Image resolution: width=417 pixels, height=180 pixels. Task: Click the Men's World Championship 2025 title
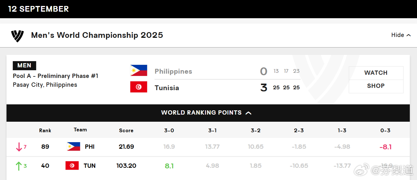point(97,35)
